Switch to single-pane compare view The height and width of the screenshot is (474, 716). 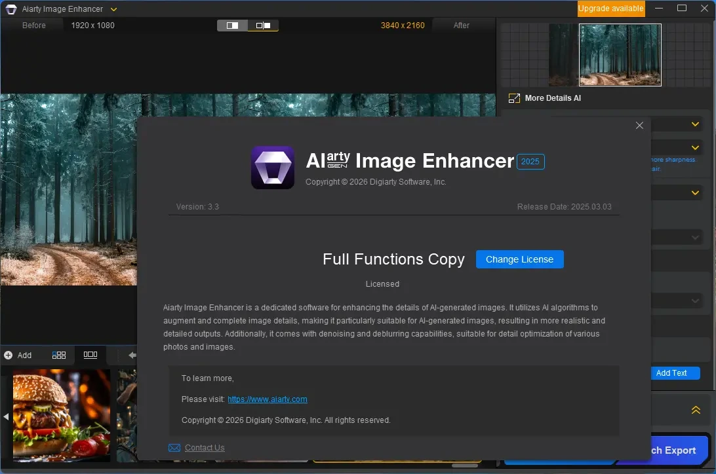(232, 26)
